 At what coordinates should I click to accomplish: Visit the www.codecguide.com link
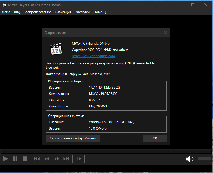pos(90,56)
